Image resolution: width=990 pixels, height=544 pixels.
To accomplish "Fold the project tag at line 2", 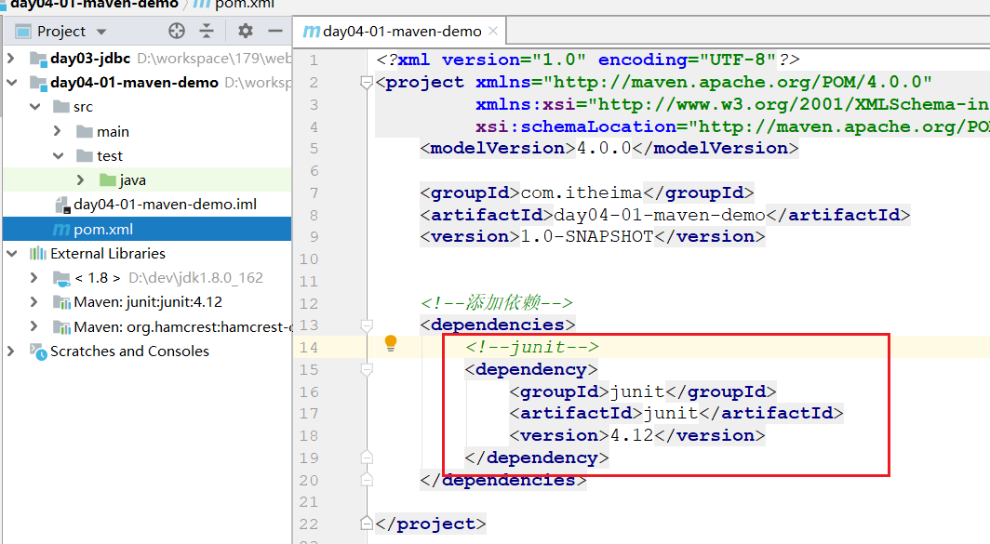I will pos(367,82).
